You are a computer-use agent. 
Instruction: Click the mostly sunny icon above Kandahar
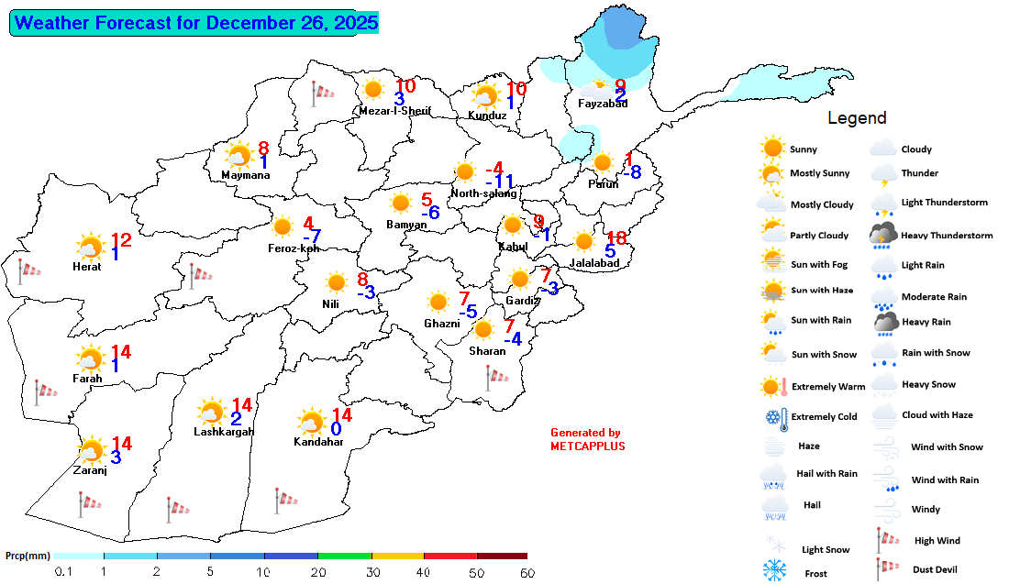(x=311, y=423)
